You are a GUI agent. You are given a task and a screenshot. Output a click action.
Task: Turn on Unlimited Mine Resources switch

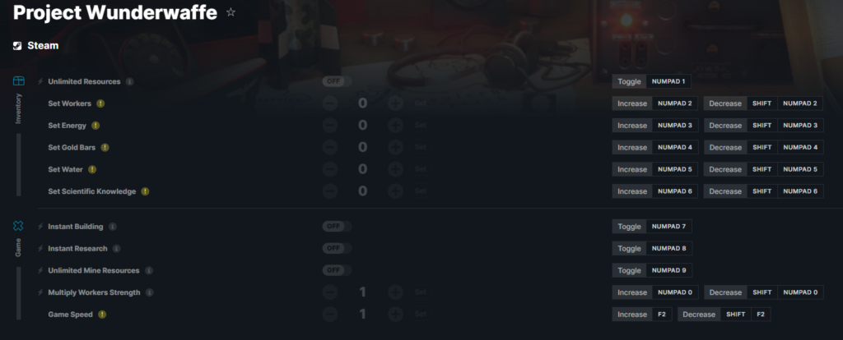[x=337, y=270]
